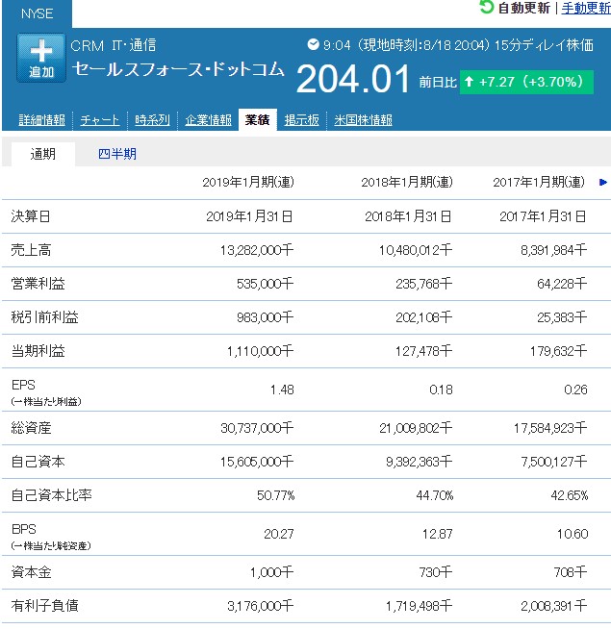Click the 自己資本比率 row label

[51, 495]
